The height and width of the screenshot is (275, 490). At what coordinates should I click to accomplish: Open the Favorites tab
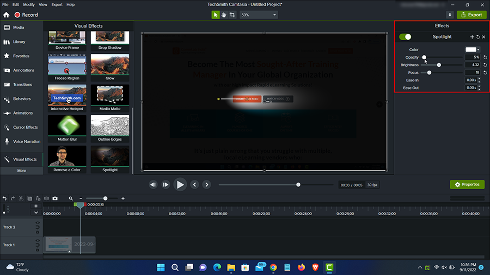[x=21, y=56]
